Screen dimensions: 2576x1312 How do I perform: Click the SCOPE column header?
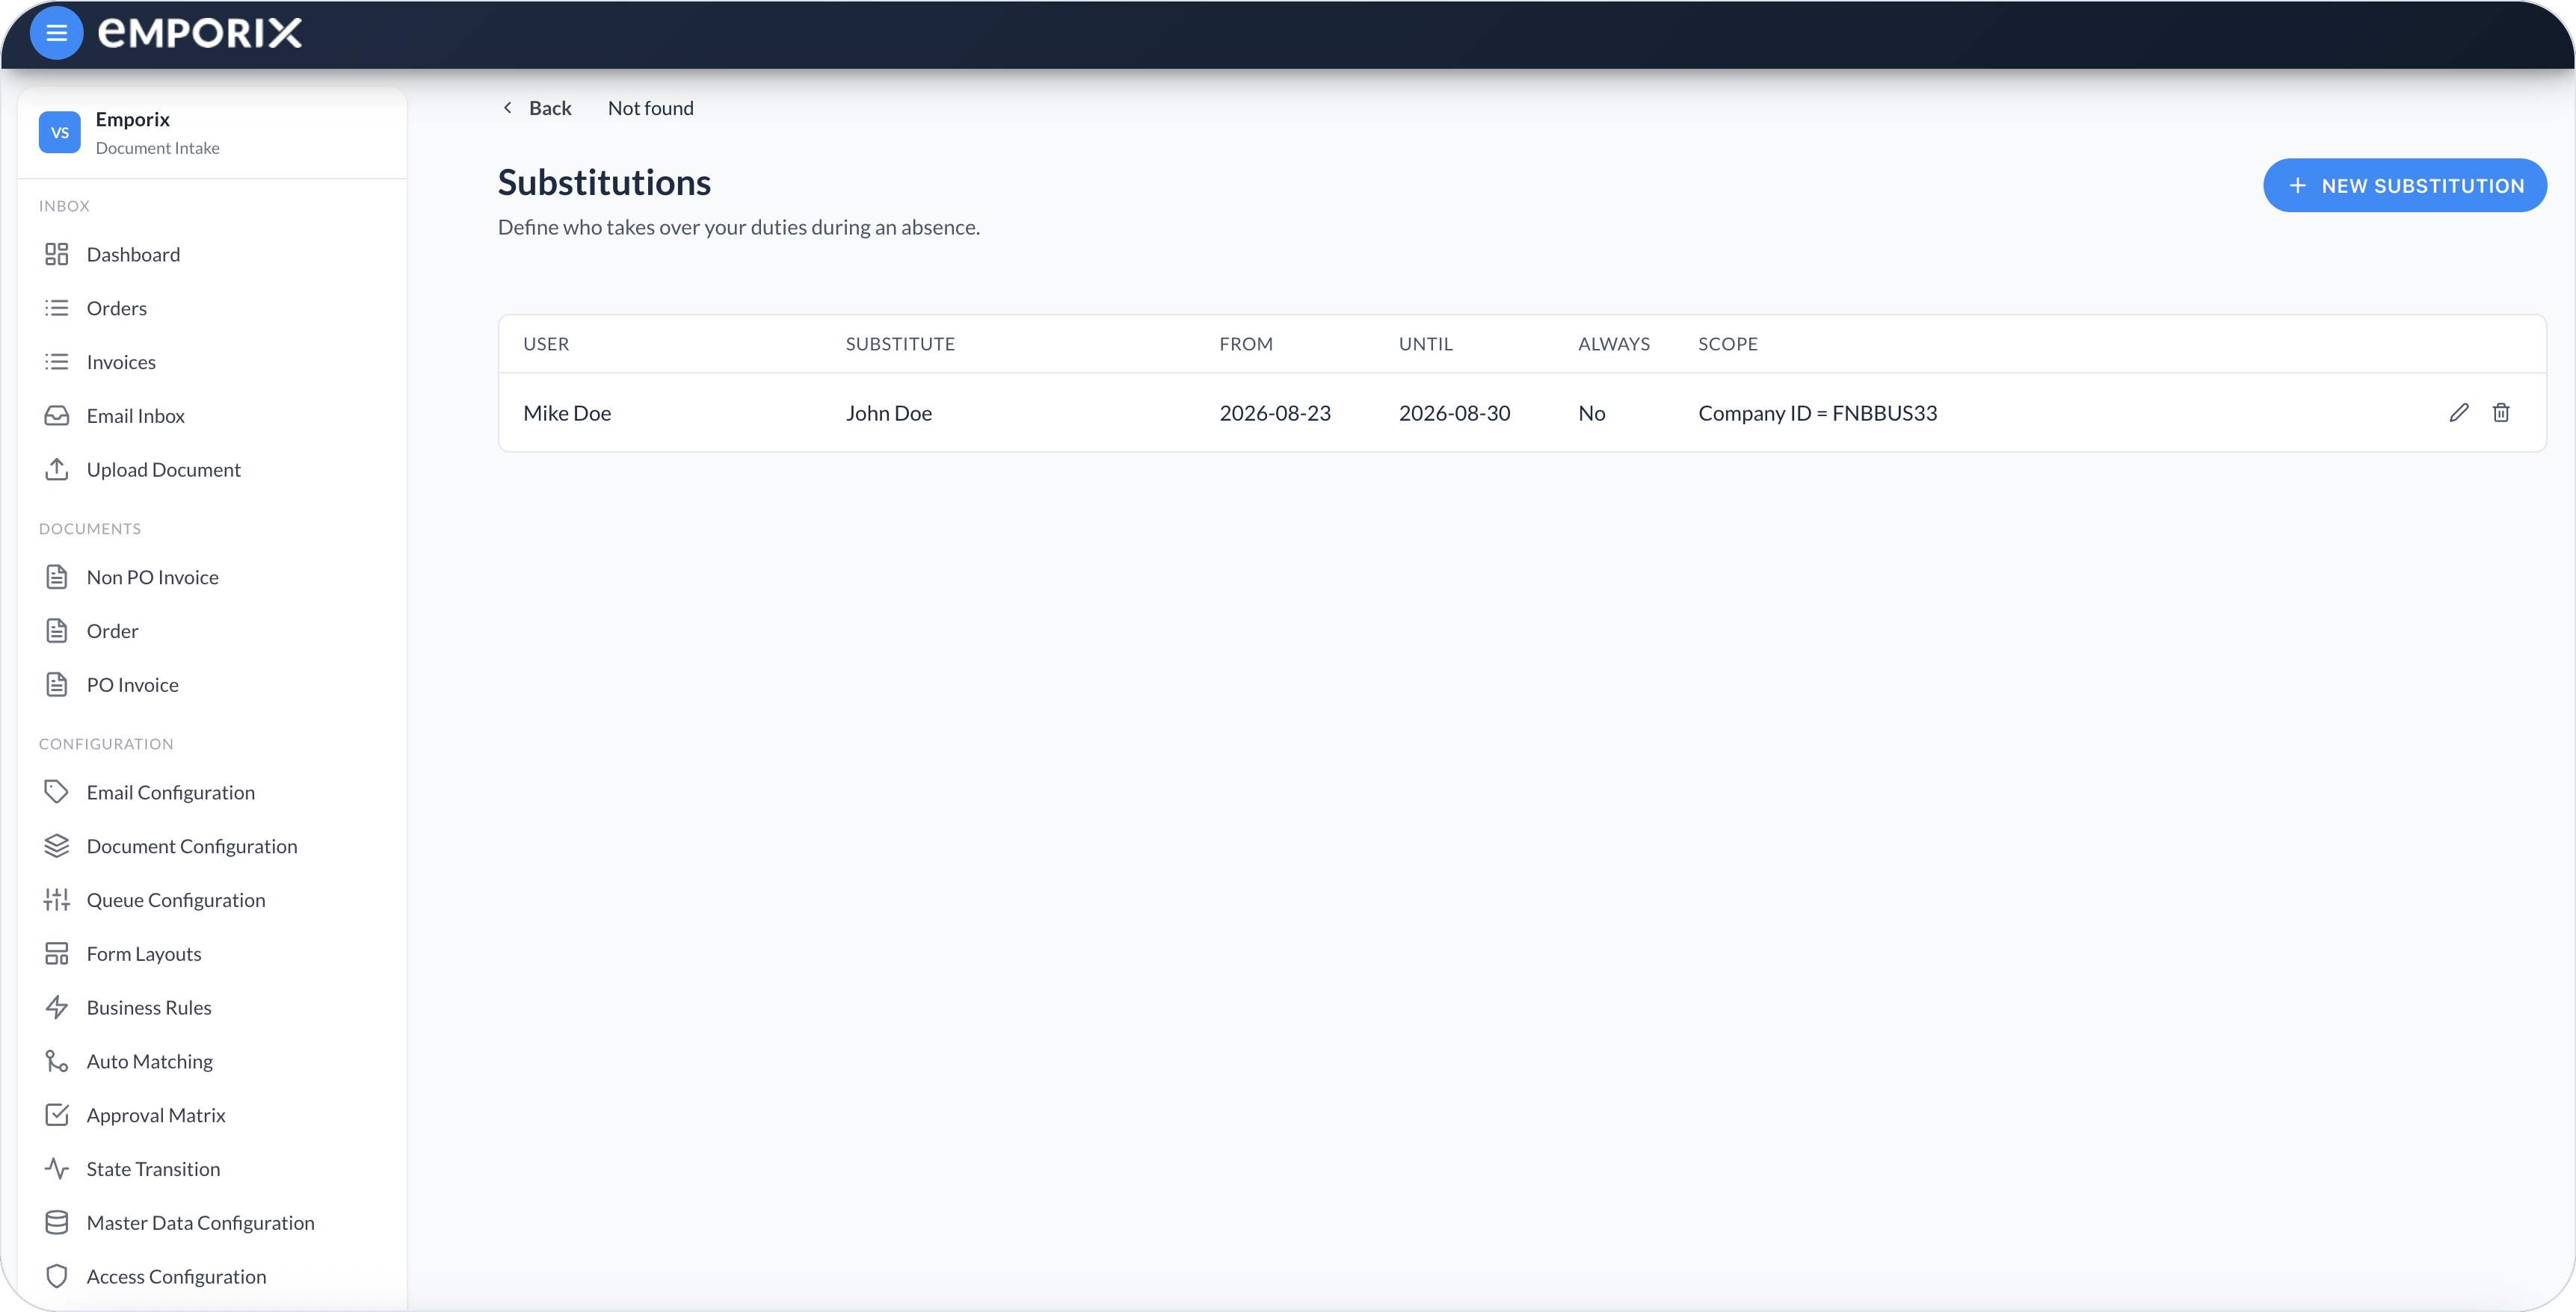coord(1727,344)
